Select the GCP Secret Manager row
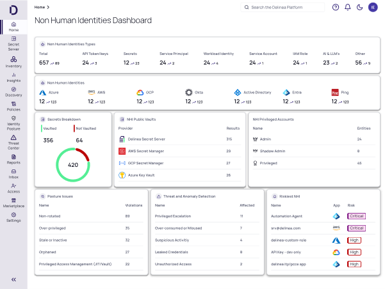The image size is (385, 289). click(180, 163)
